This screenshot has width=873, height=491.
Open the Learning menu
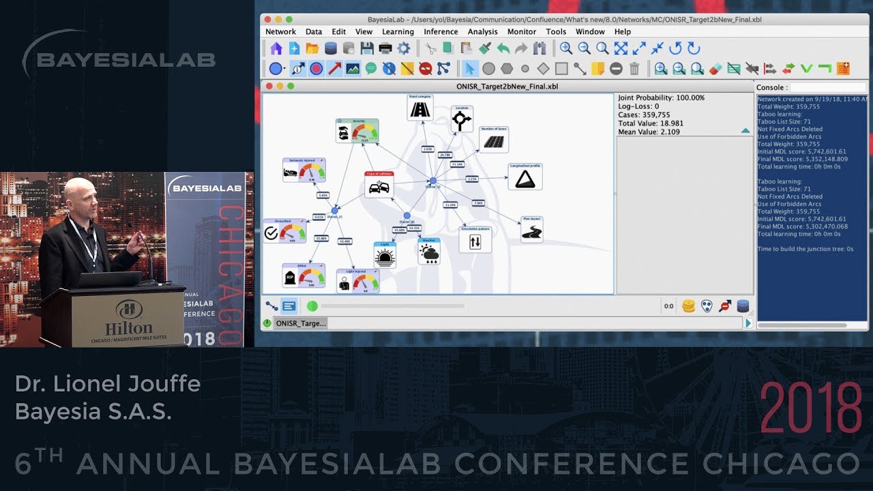(x=398, y=31)
